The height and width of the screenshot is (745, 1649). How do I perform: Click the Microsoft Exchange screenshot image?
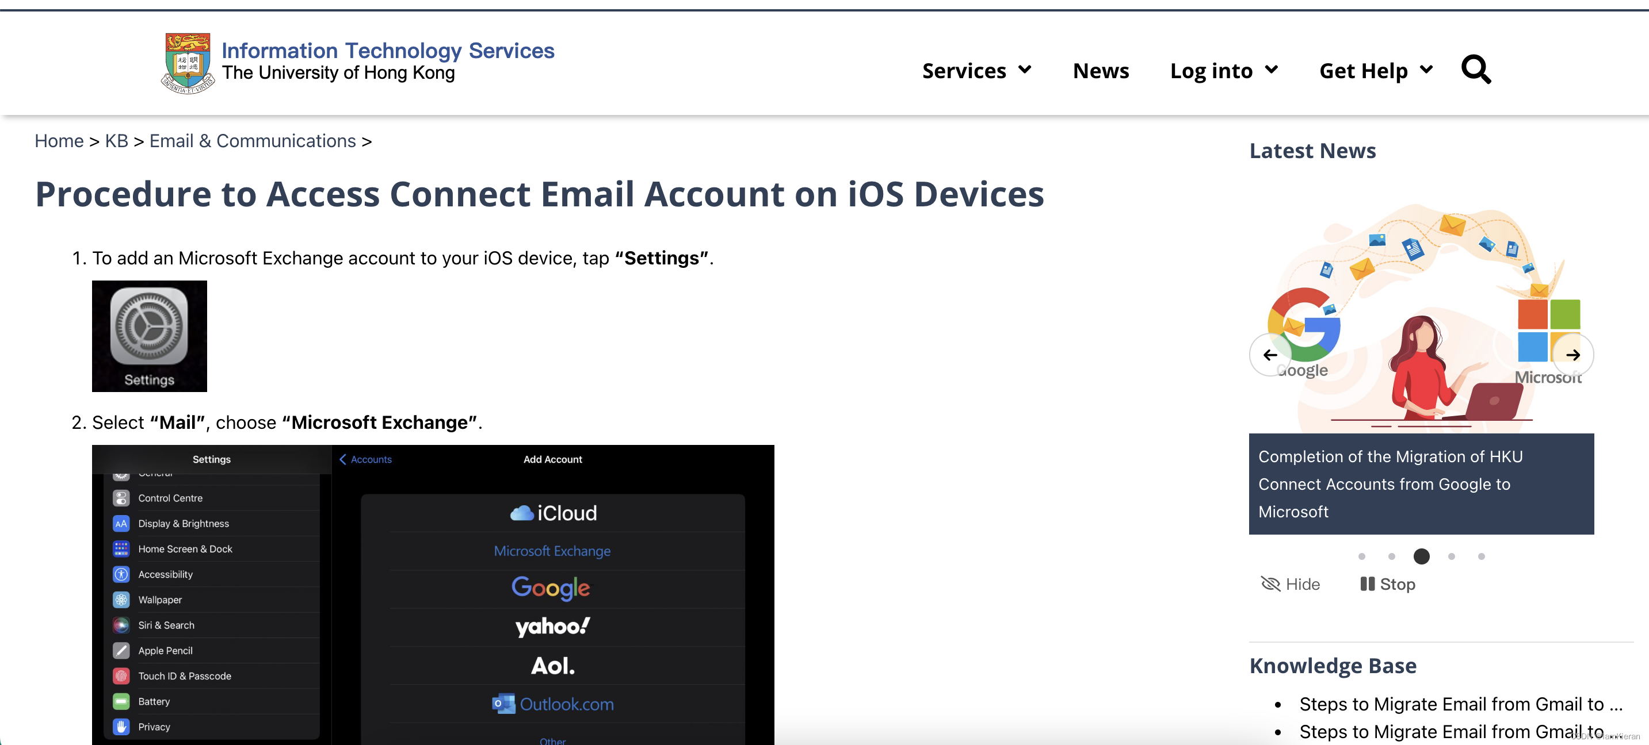[433, 595]
